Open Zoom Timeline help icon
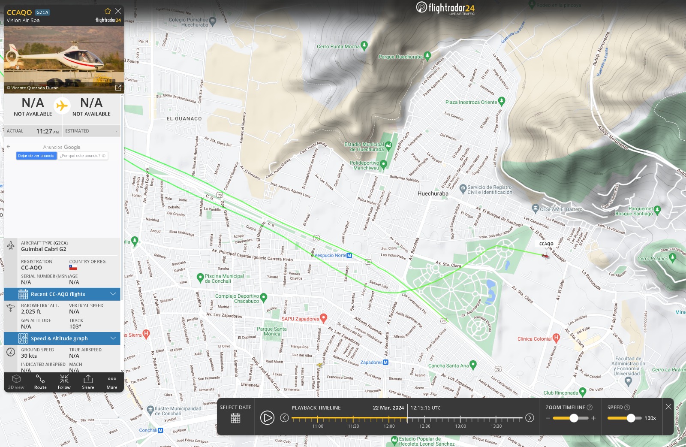This screenshot has height=447, width=686. pyautogui.click(x=590, y=408)
